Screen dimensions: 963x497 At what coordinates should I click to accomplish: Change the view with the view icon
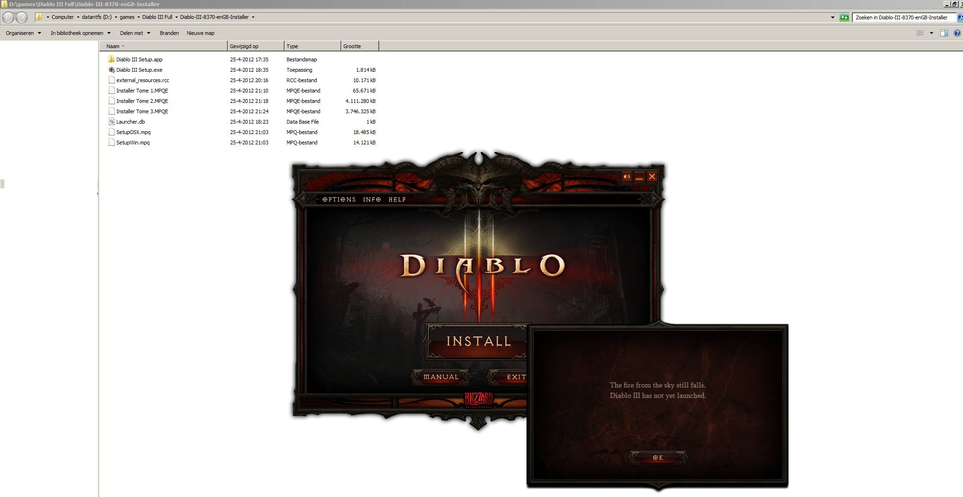(x=920, y=33)
